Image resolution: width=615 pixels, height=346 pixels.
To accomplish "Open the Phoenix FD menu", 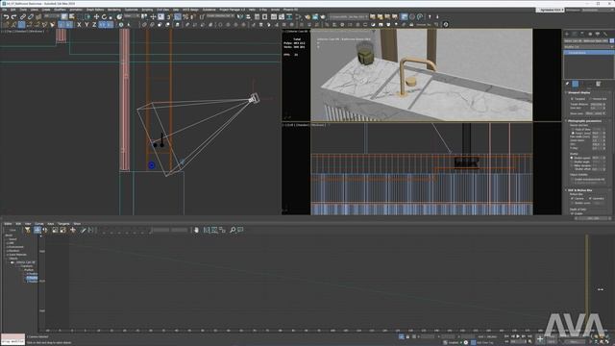I will coord(290,10).
